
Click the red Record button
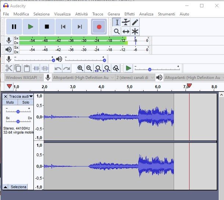coord(99,26)
